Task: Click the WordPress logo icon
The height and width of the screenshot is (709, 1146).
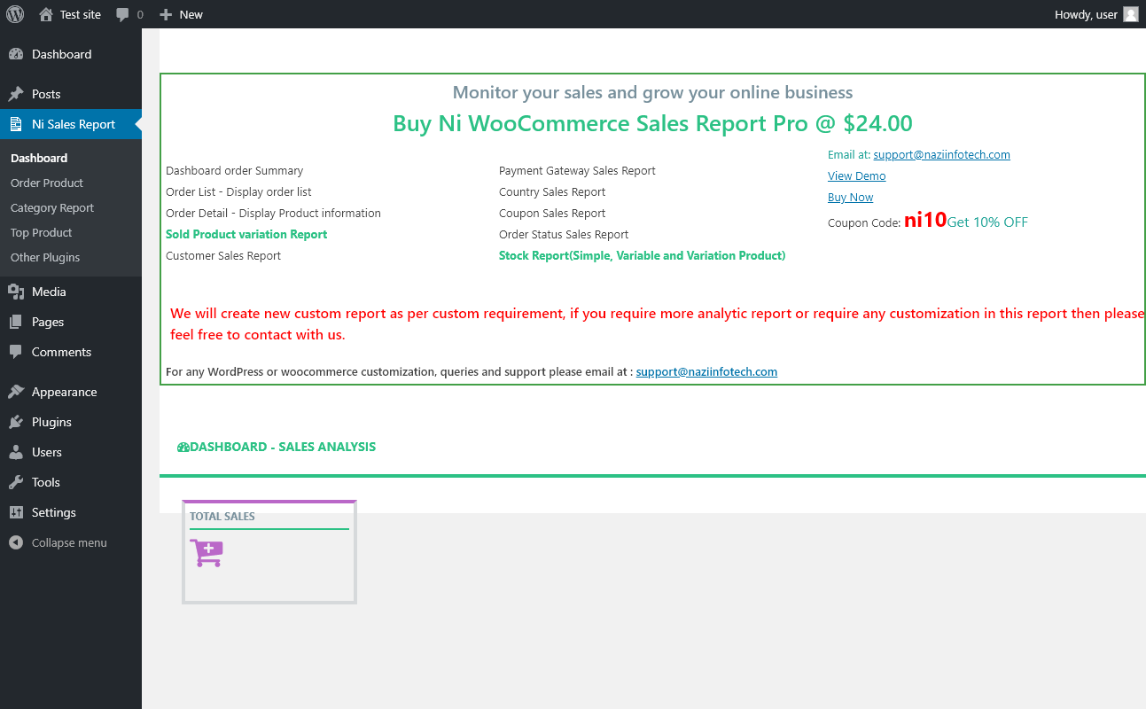Action: [15, 14]
